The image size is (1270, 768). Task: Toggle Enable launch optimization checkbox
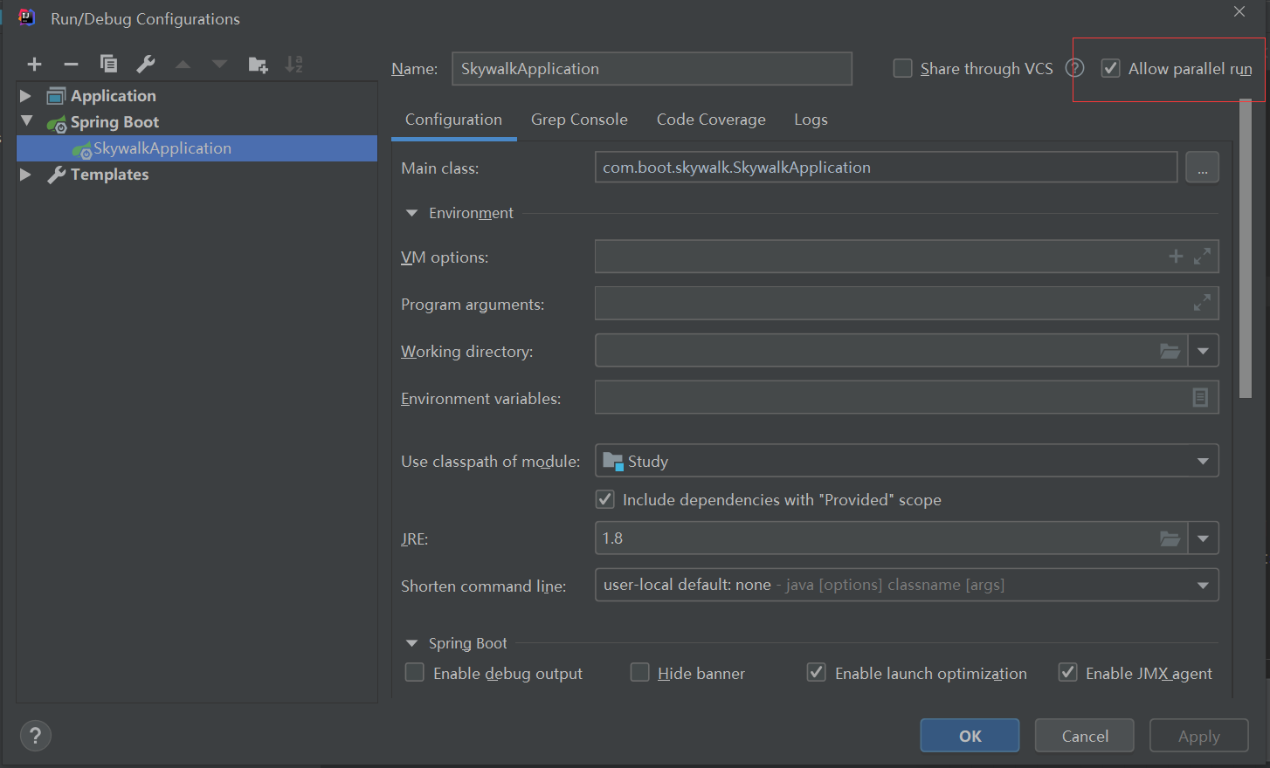816,672
